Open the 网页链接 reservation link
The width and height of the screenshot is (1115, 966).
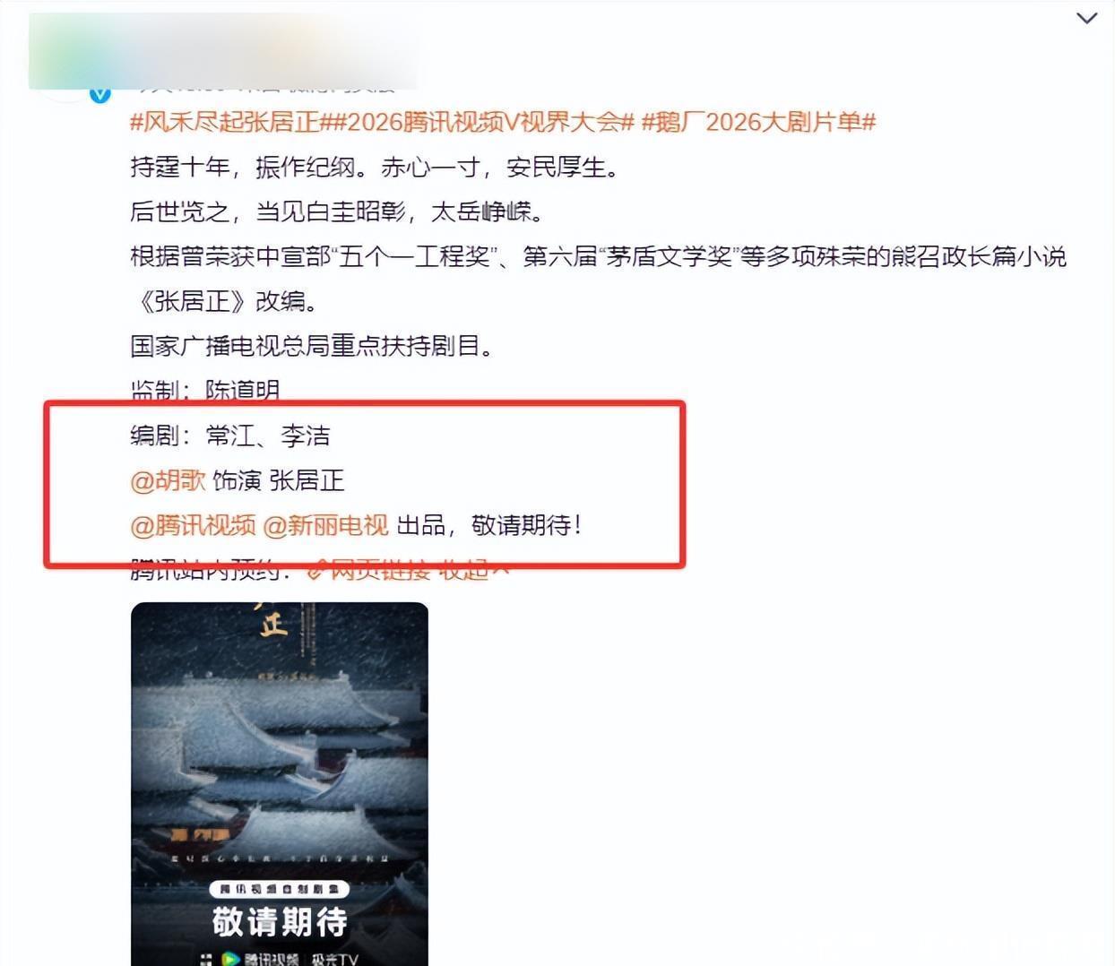point(380,570)
